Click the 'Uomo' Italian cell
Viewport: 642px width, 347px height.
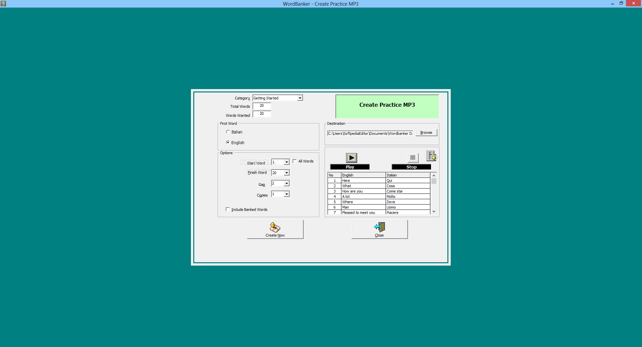click(408, 207)
